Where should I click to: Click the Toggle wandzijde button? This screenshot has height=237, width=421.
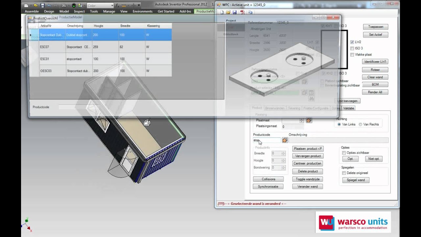pos(308,179)
